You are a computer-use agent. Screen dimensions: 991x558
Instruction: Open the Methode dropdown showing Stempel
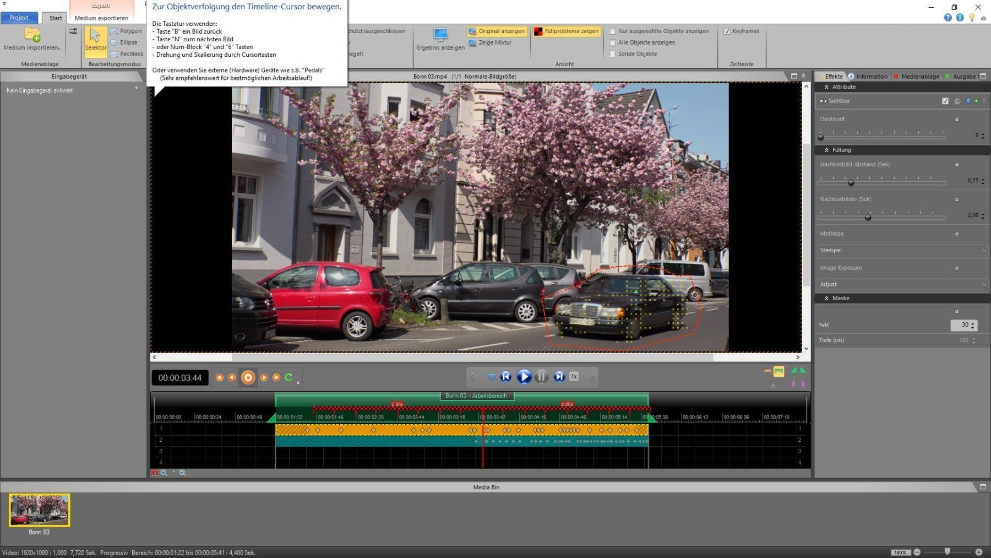[901, 250]
